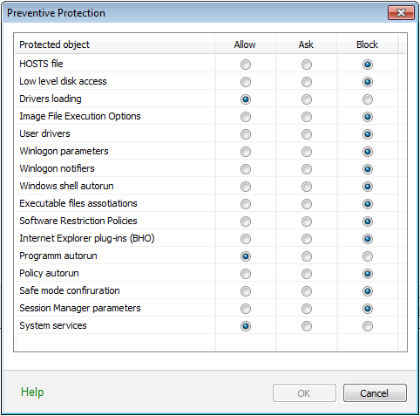
Task: Click the Cancel button
Action: tap(375, 393)
